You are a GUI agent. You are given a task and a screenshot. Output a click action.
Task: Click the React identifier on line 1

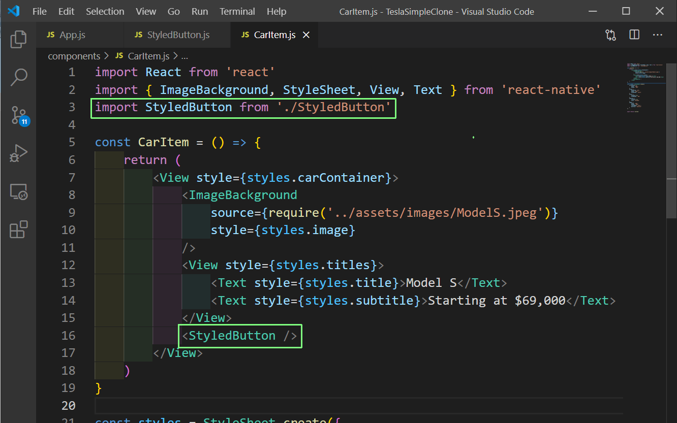pyautogui.click(x=163, y=72)
